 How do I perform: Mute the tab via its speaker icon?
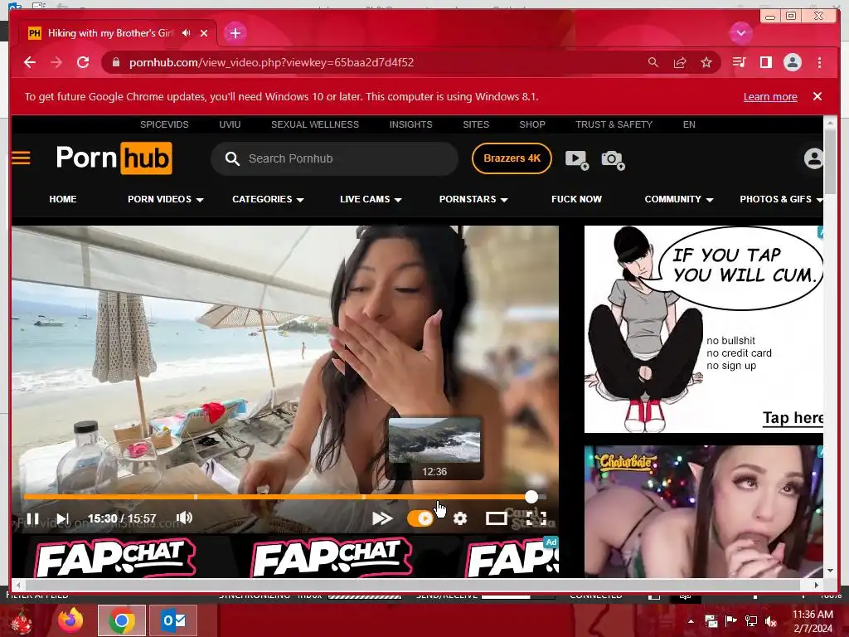click(187, 33)
